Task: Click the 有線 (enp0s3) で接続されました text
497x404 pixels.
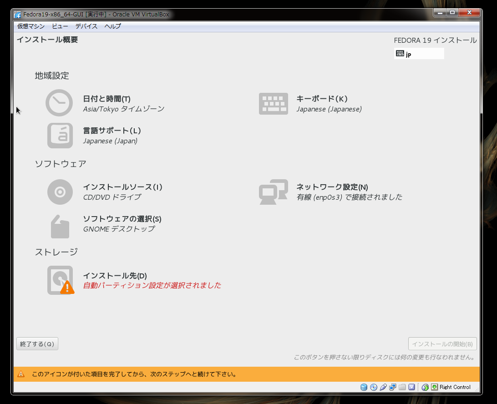Action: coord(349,197)
